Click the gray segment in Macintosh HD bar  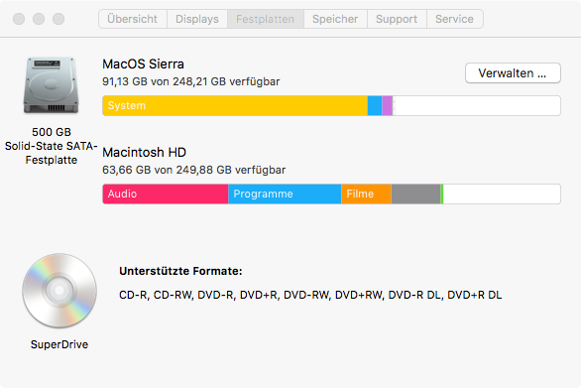point(415,194)
